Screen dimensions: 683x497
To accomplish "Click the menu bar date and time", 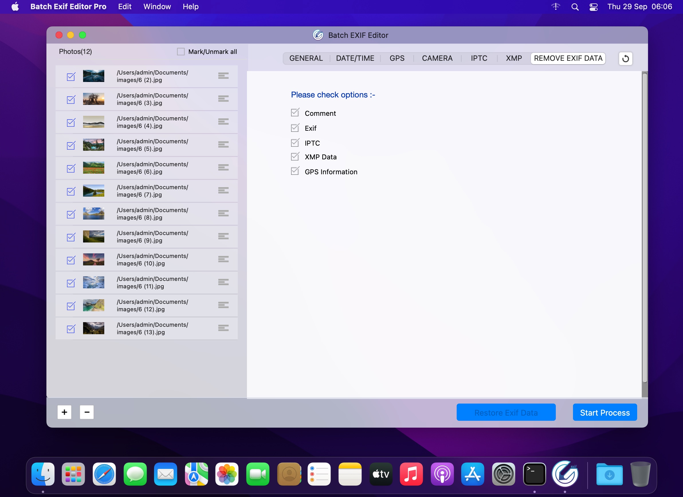I will tap(640, 7).
